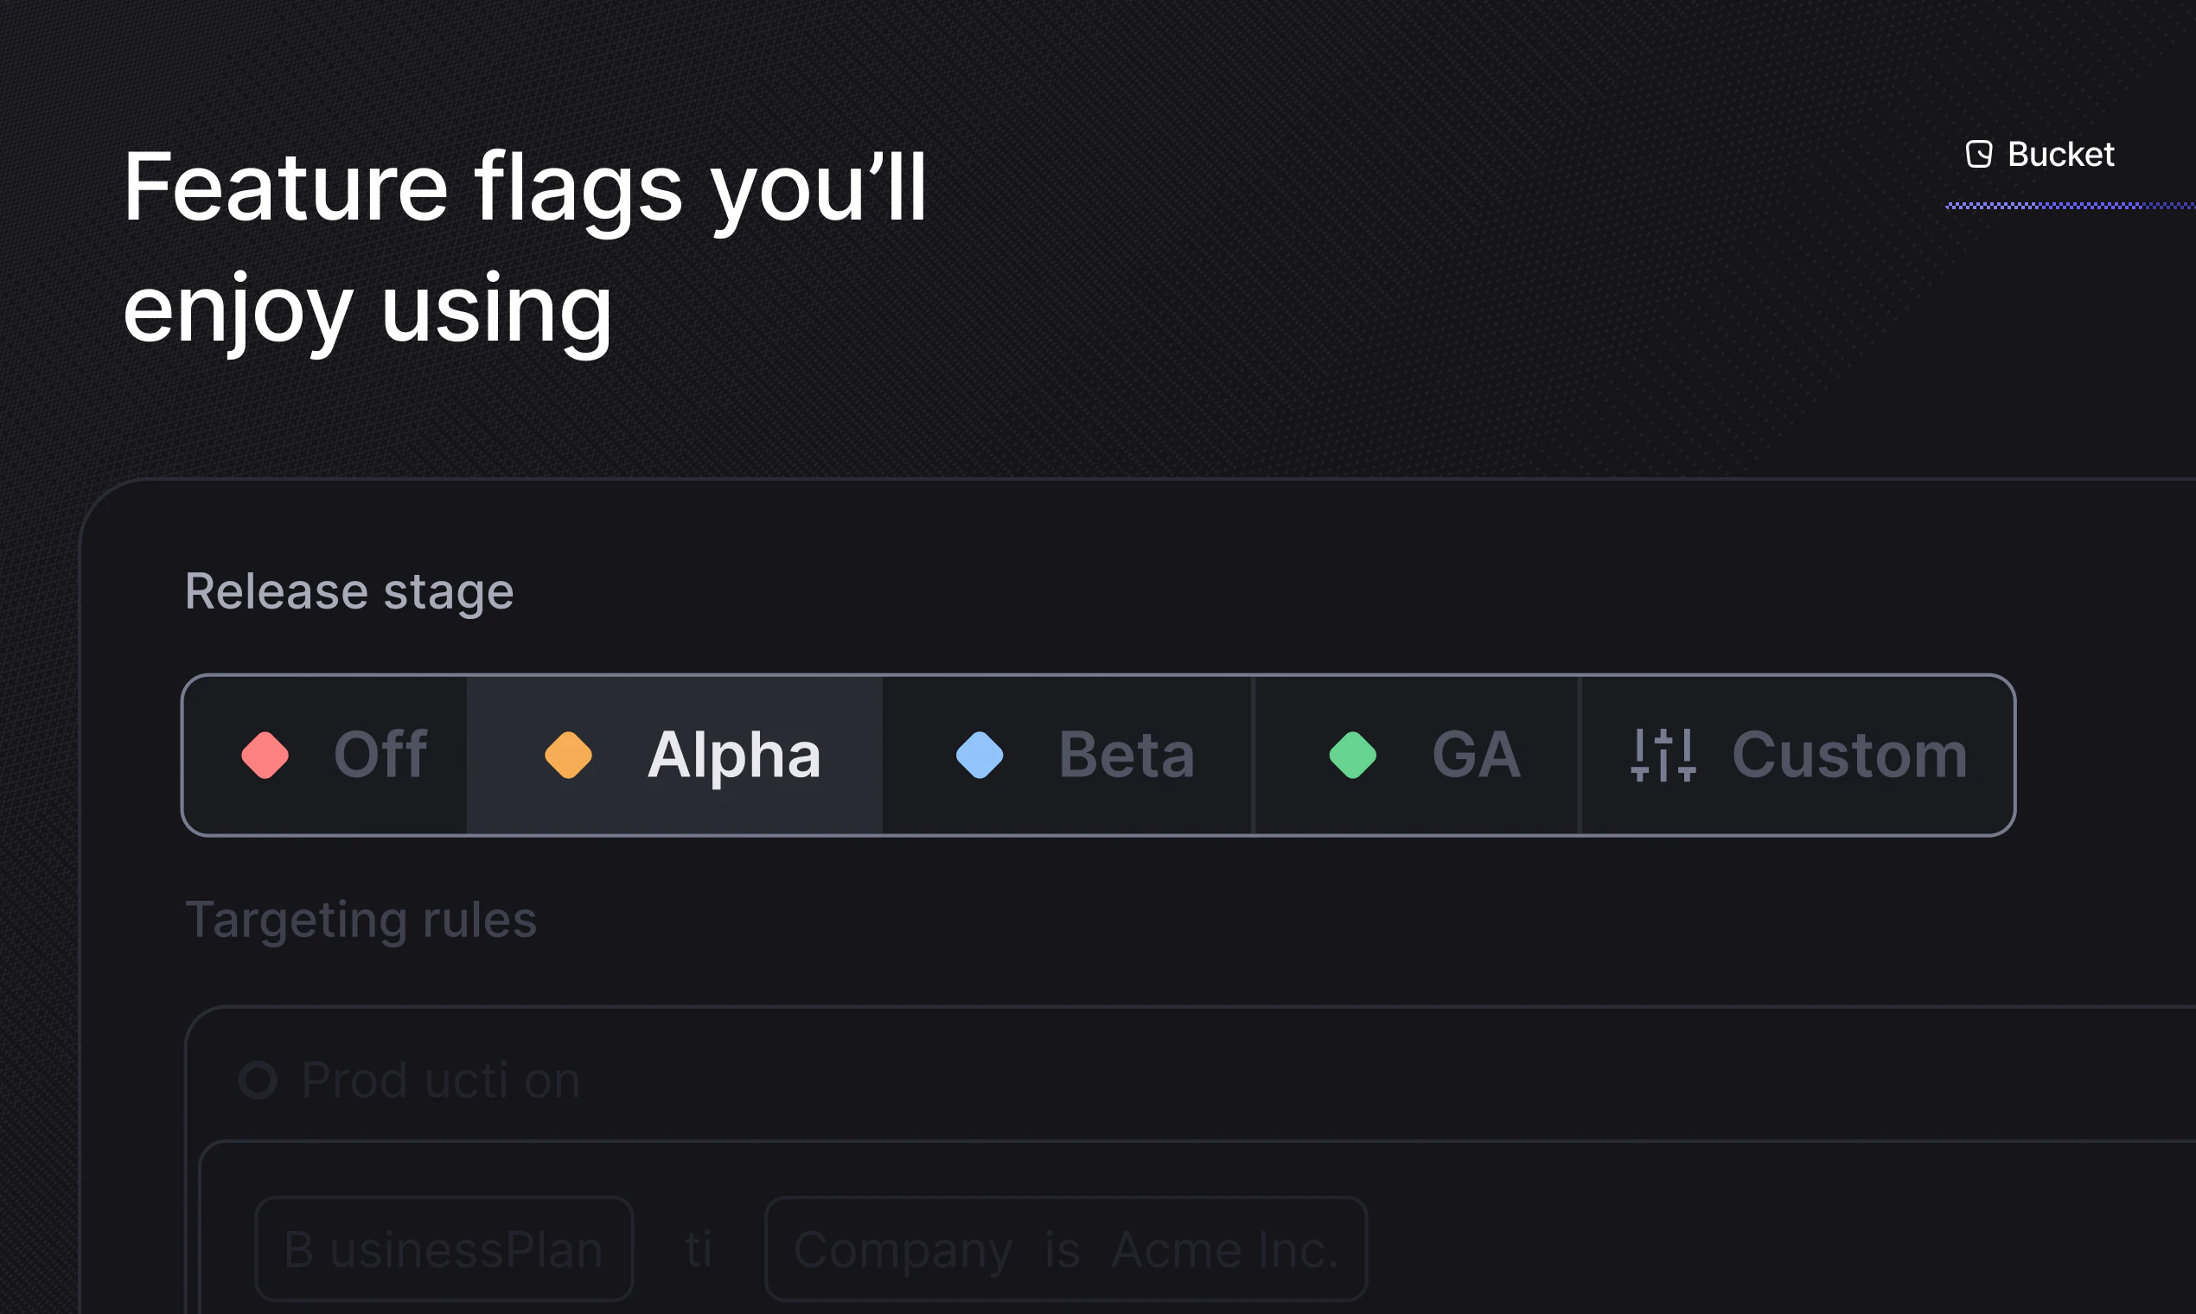
Task: Click the Release stage heading
Action: click(x=349, y=590)
